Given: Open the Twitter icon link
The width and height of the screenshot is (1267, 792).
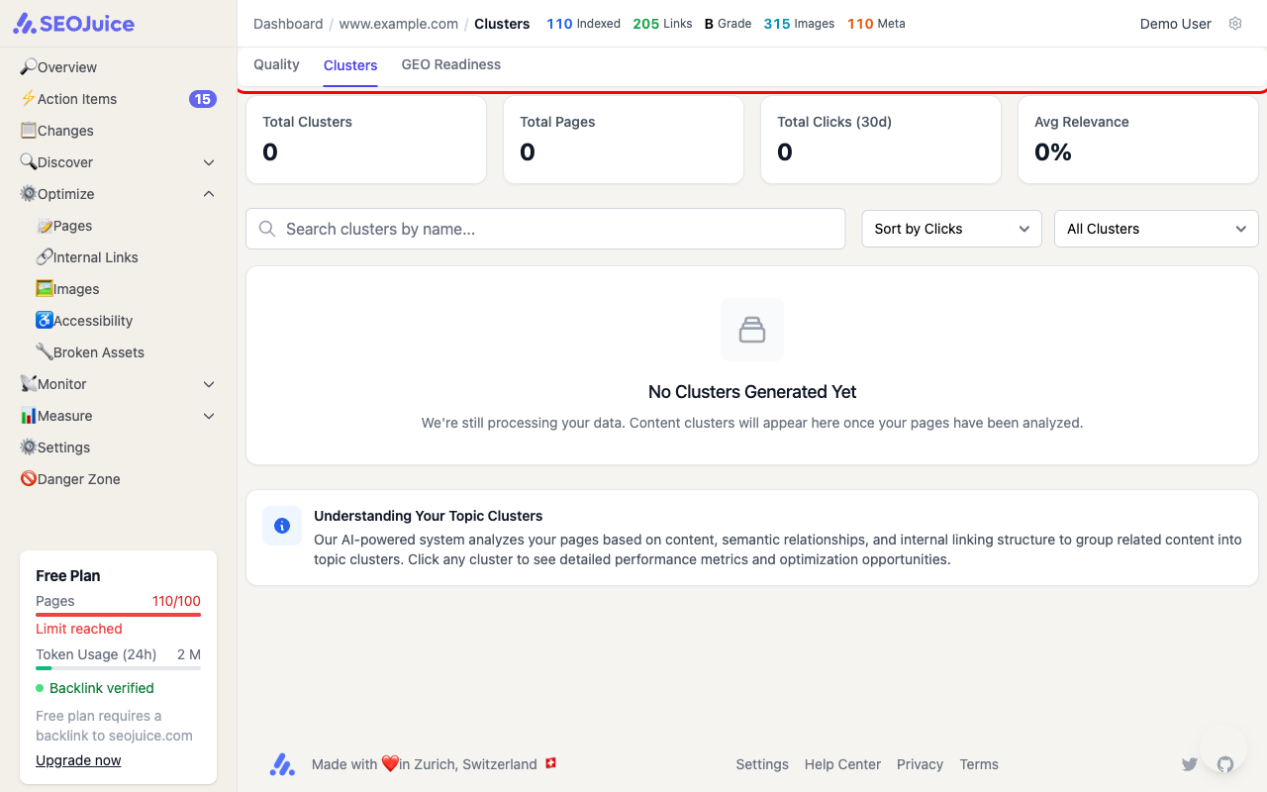Looking at the screenshot, I should tap(1190, 764).
